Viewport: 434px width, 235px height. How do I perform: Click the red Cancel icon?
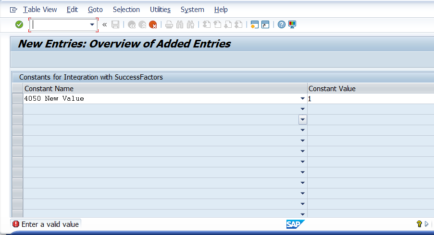pyautogui.click(x=153, y=24)
